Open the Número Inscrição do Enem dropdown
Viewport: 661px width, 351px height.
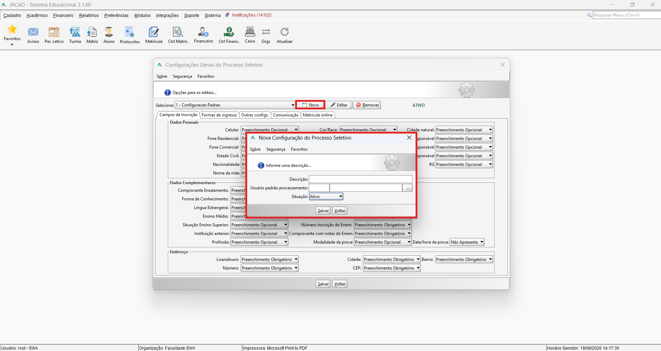point(383,225)
